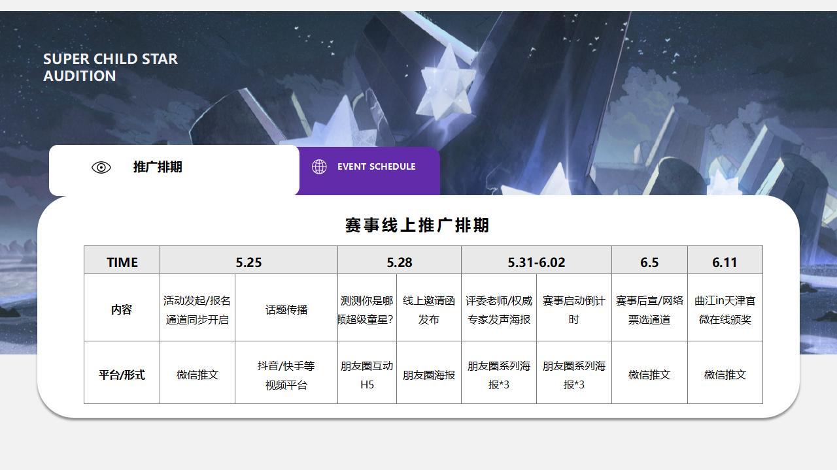This screenshot has width=837, height=470.
Task: Click 朋友圈系列海报*3 below 赛事启动倒计时 cell
Action: (574, 373)
